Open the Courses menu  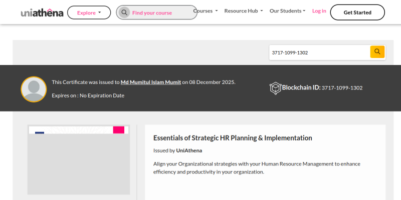click(x=206, y=11)
